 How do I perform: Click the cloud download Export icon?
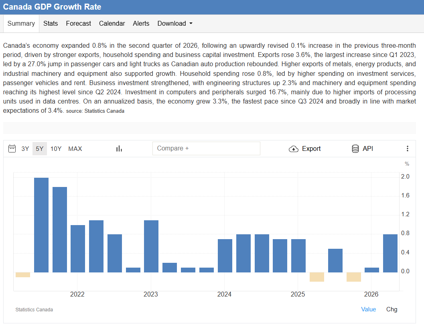pos(293,149)
